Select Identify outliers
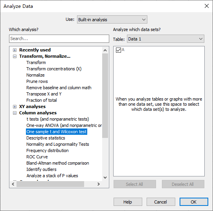The image size is (213, 211). coord(41,169)
